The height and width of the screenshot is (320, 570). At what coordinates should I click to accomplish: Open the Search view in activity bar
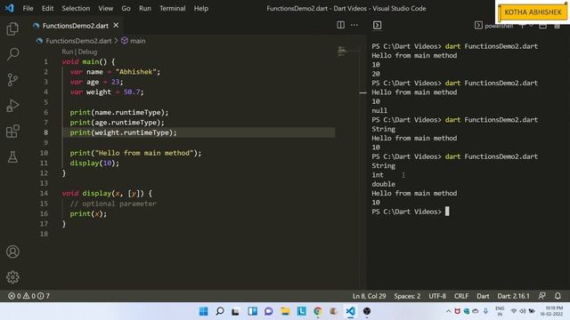coord(12,54)
